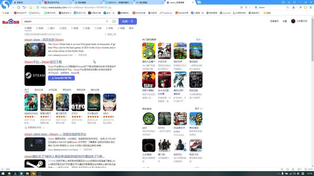Expand the address bar dropdown arrow
This screenshot has width=314, height=176.
250,7
